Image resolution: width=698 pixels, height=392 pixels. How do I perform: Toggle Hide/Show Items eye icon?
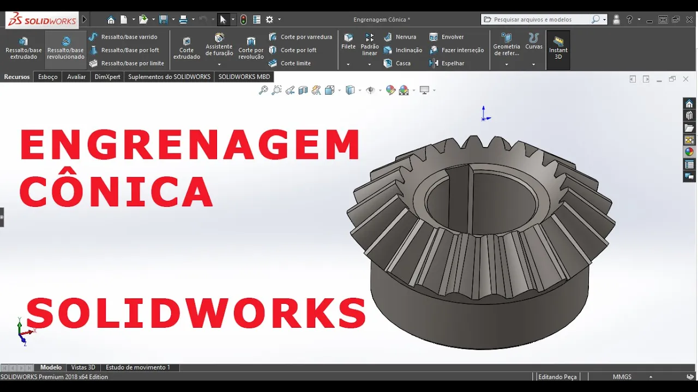[370, 90]
